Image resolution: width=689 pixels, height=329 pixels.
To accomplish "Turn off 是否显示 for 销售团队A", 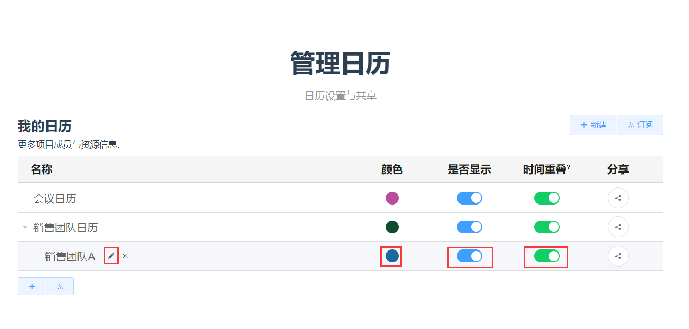I will (x=469, y=256).
